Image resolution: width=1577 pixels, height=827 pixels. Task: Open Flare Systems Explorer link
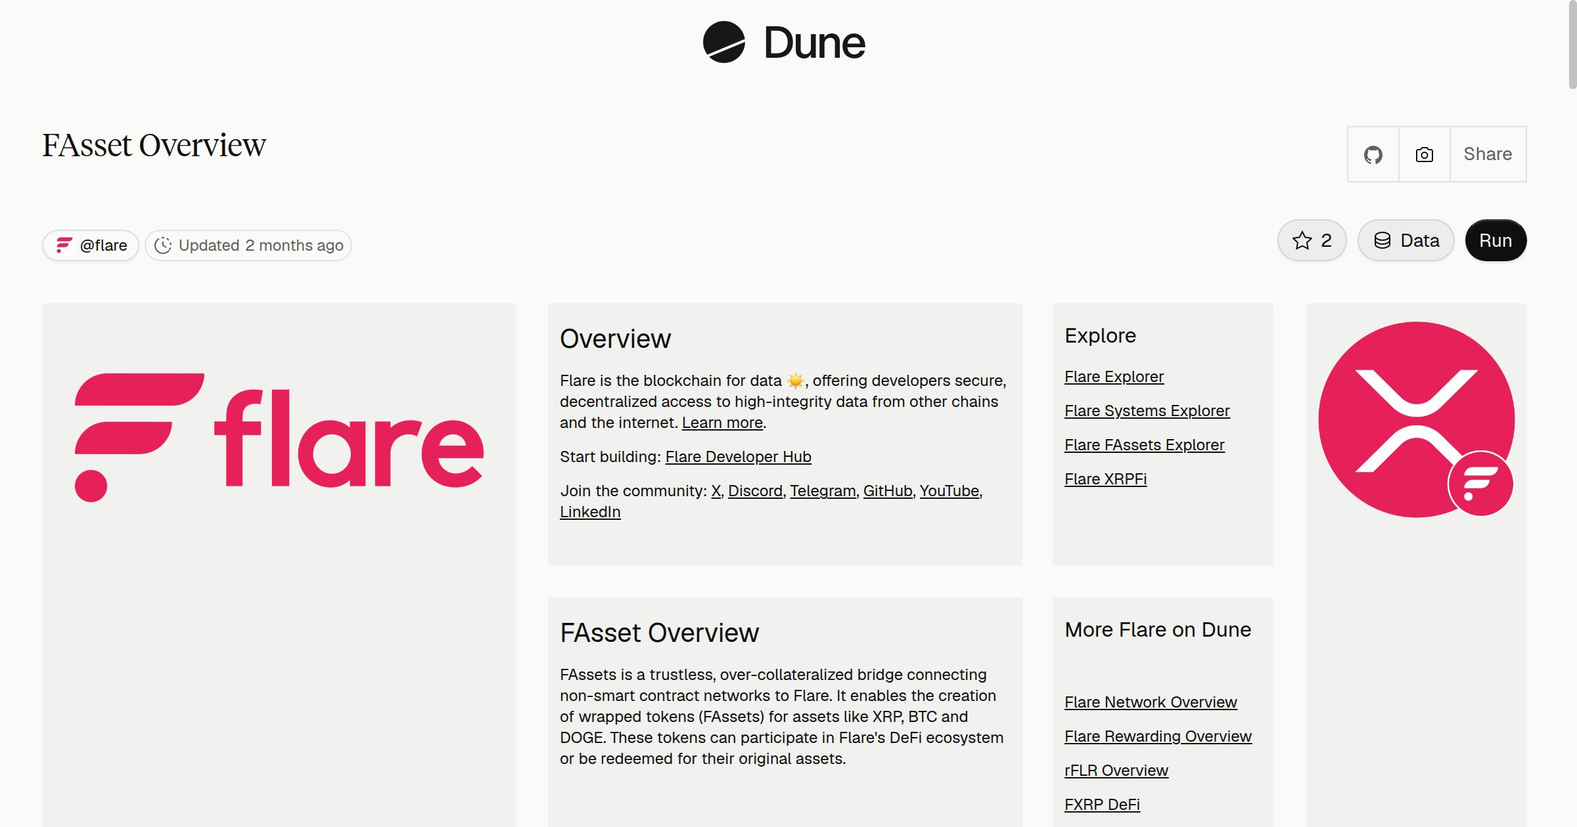1147,411
